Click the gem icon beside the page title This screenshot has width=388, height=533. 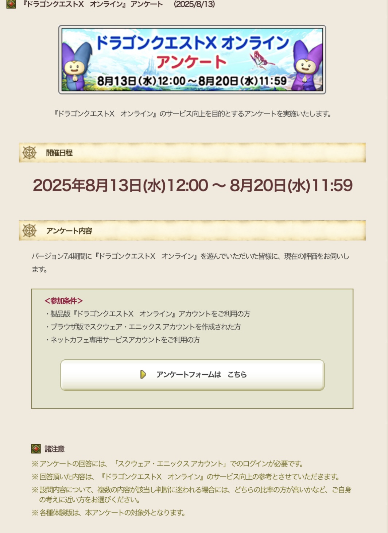point(11,4)
